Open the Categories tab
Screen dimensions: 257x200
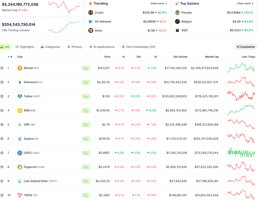click(x=50, y=47)
